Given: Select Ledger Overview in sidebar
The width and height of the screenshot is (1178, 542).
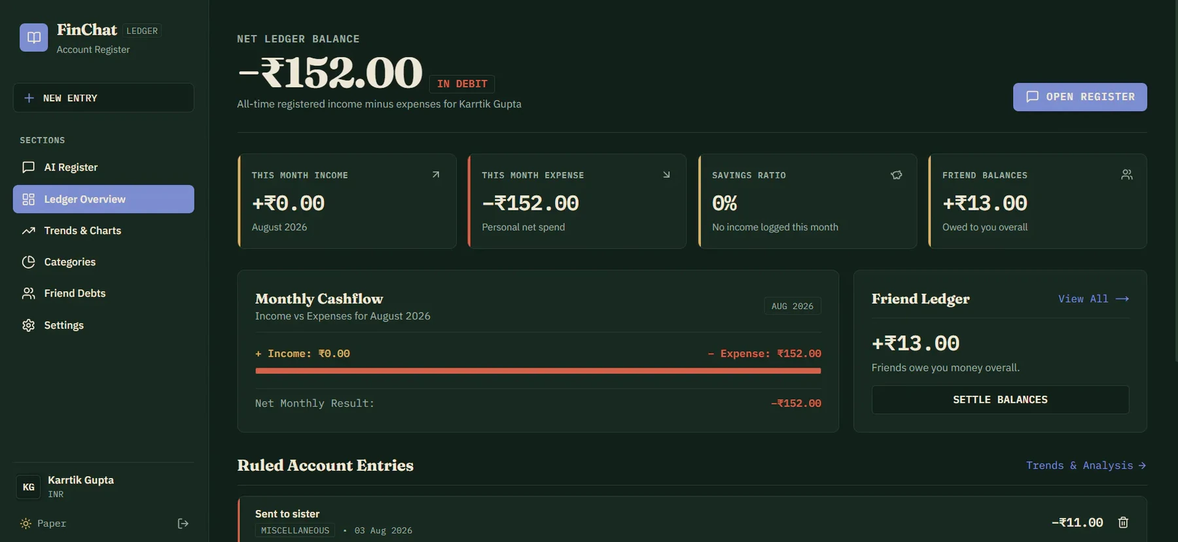Looking at the screenshot, I should coord(103,199).
